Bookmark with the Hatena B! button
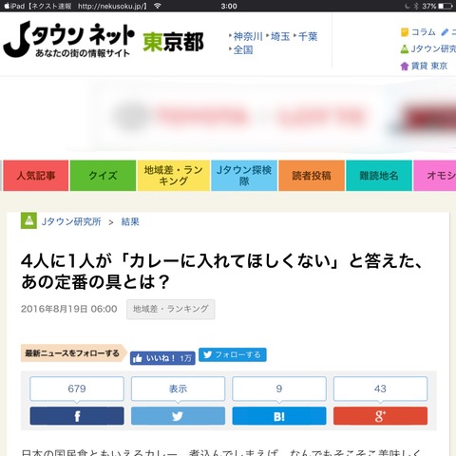This screenshot has width=456, height=456. pos(279,416)
